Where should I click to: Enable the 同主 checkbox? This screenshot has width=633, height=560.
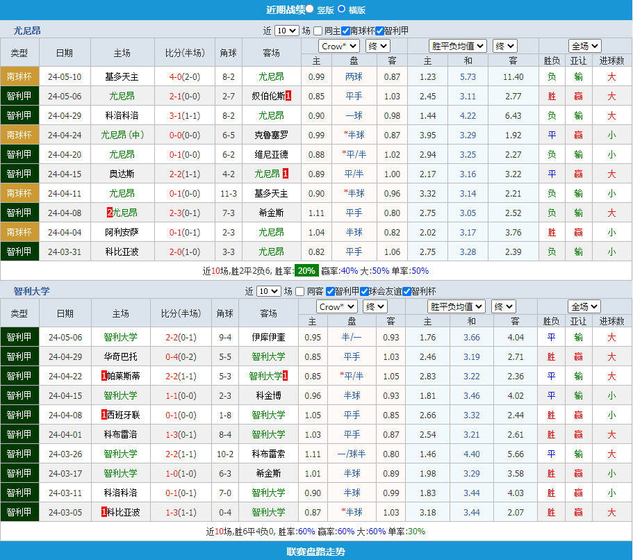(318, 31)
